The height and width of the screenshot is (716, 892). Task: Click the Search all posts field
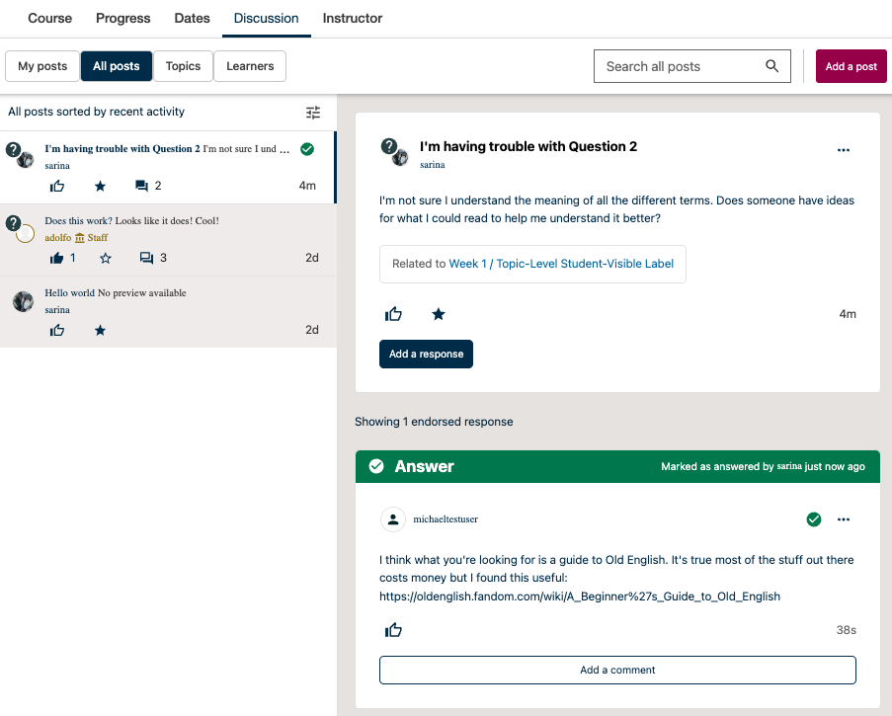(x=682, y=66)
